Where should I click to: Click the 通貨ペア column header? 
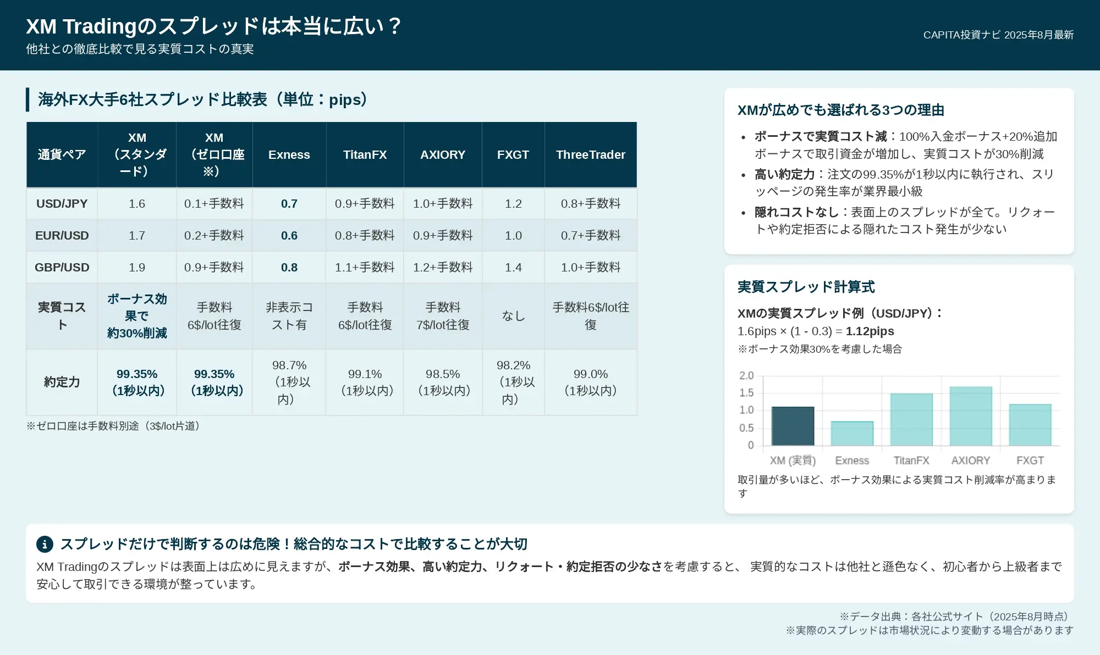click(62, 154)
